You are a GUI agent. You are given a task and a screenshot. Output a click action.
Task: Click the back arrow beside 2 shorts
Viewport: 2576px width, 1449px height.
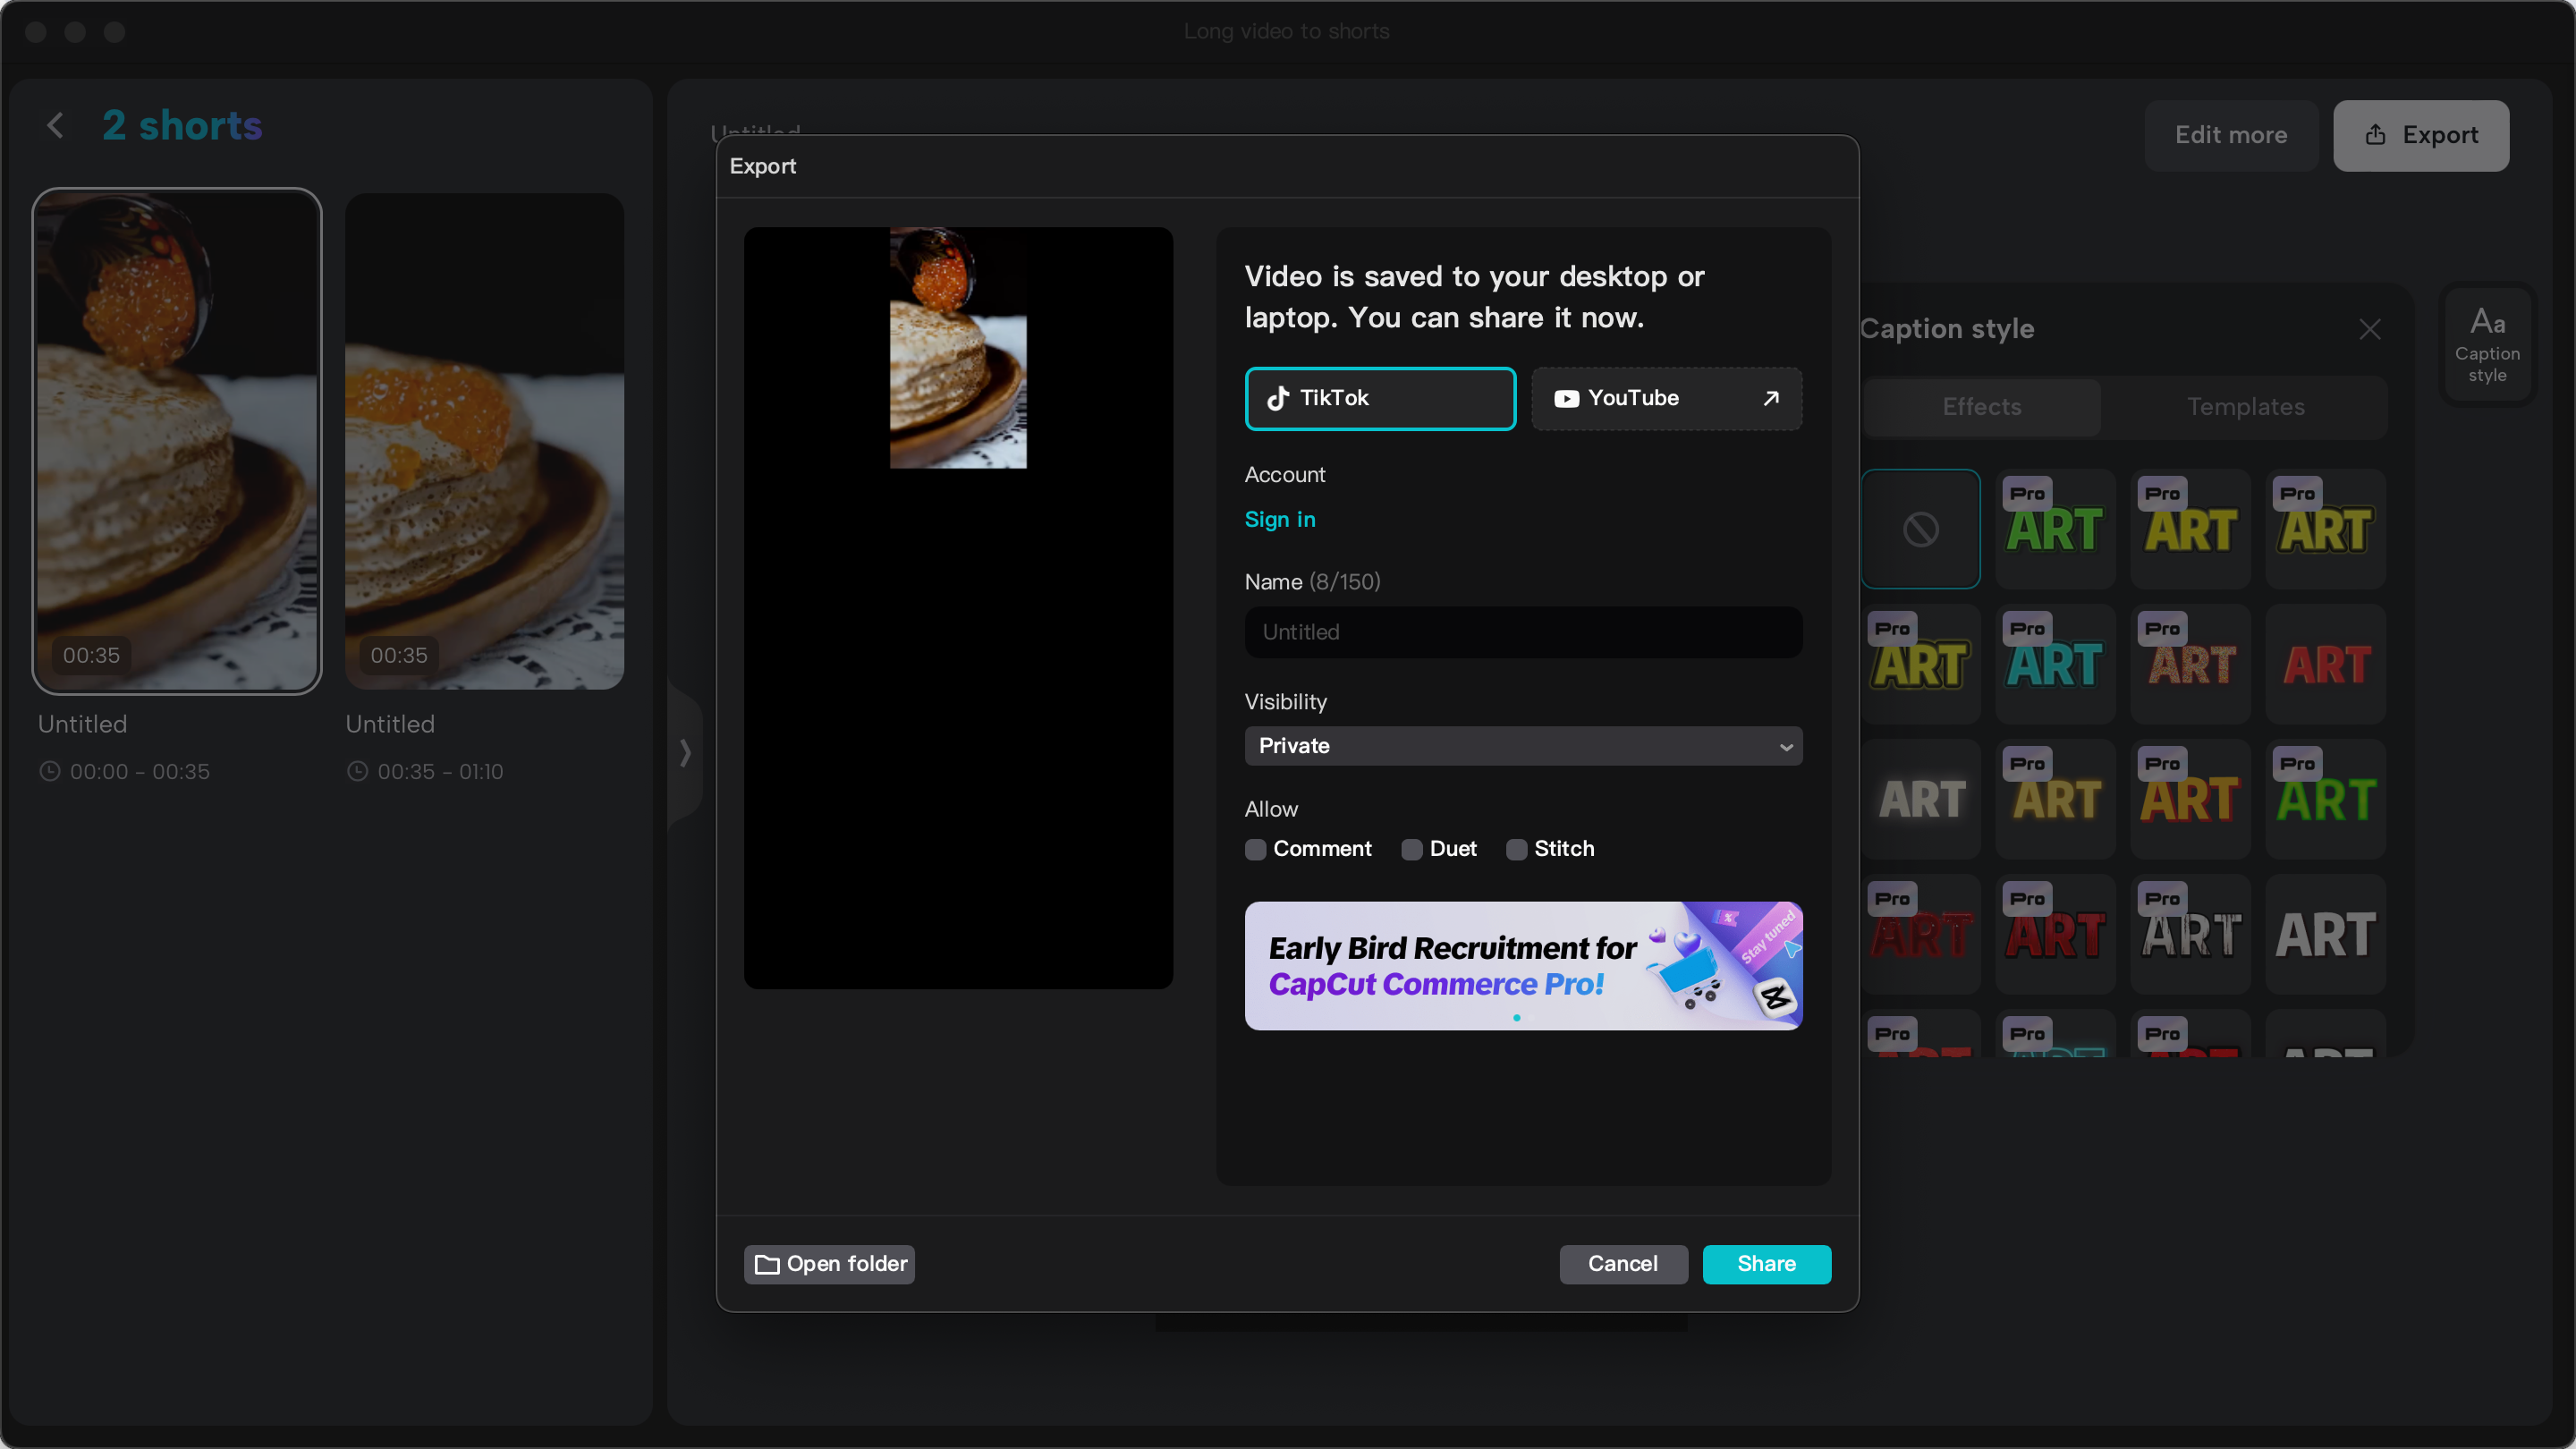click(55, 125)
